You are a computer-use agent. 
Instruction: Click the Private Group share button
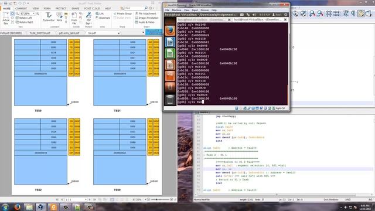122,13
